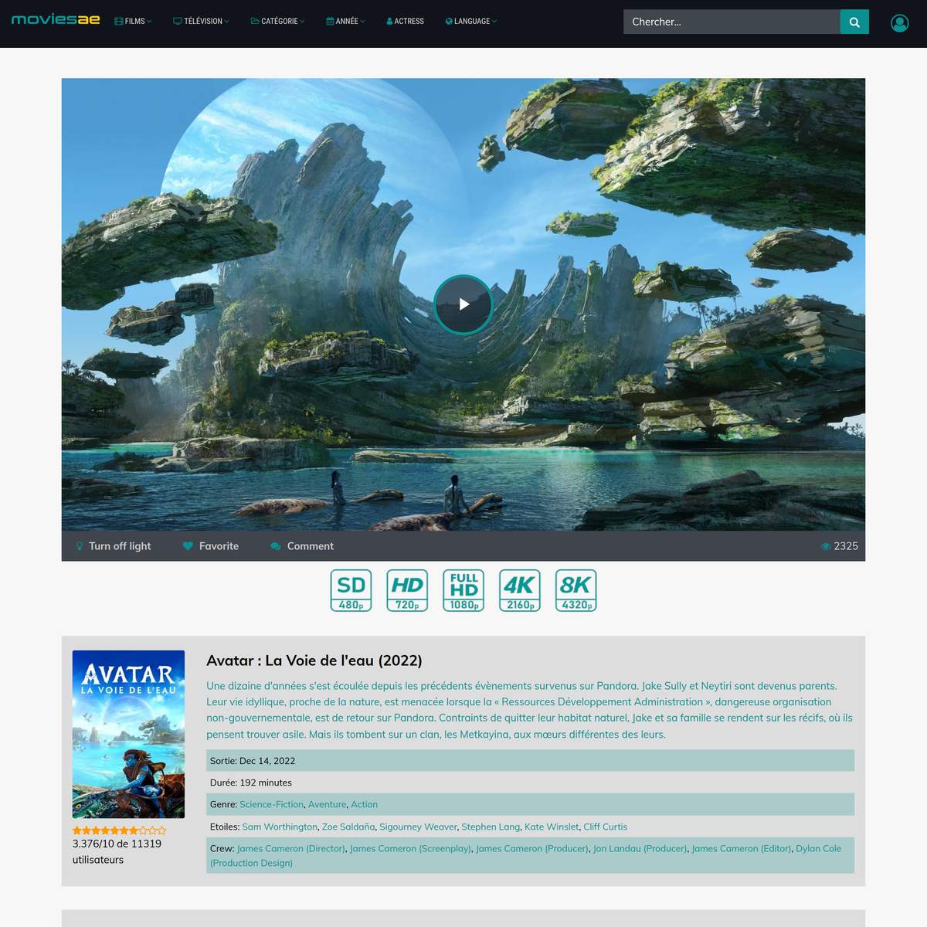Open the Actress menu item
This screenshot has width=927, height=927.
tap(405, 22)
